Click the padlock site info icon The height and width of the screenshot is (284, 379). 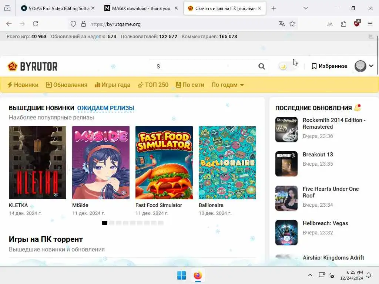[x=84, y=24]
